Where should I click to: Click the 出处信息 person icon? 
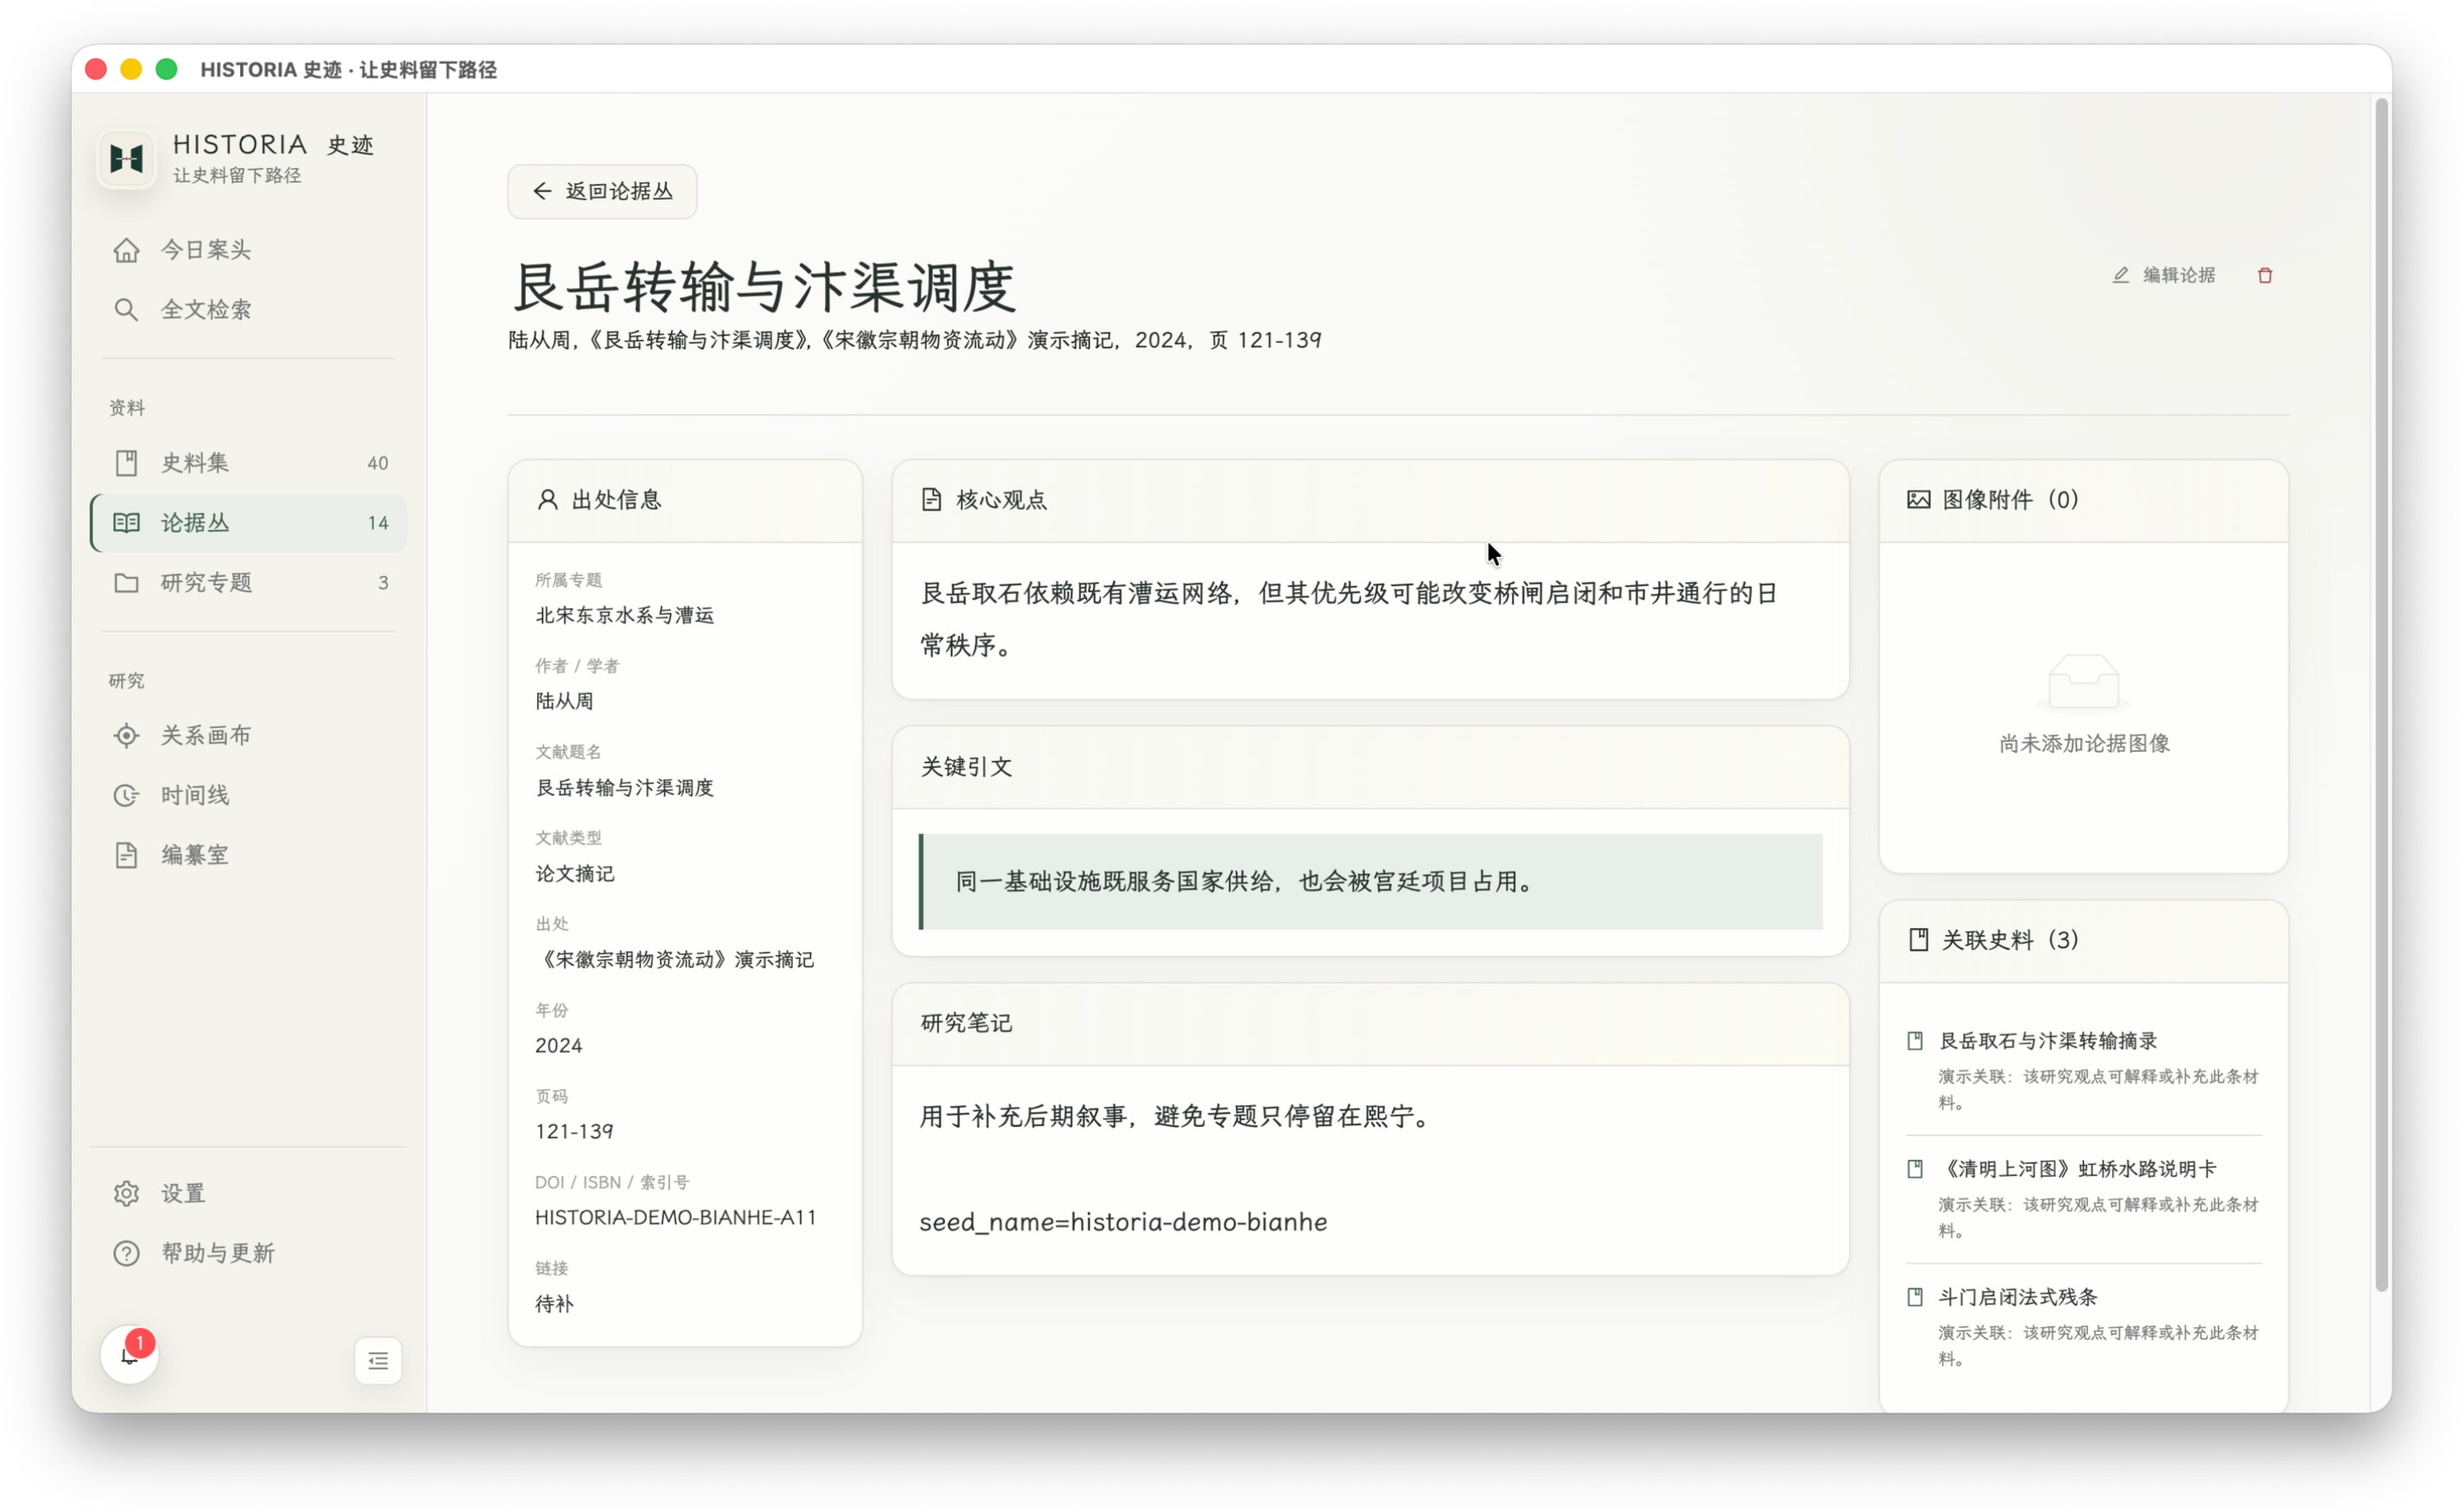click(547, 500)
